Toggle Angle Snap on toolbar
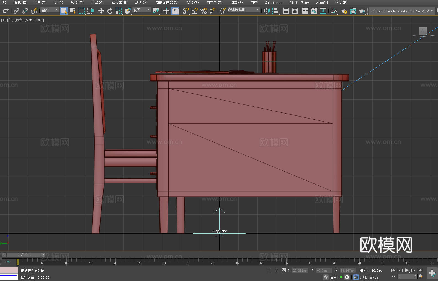 [x=195, y=11]
